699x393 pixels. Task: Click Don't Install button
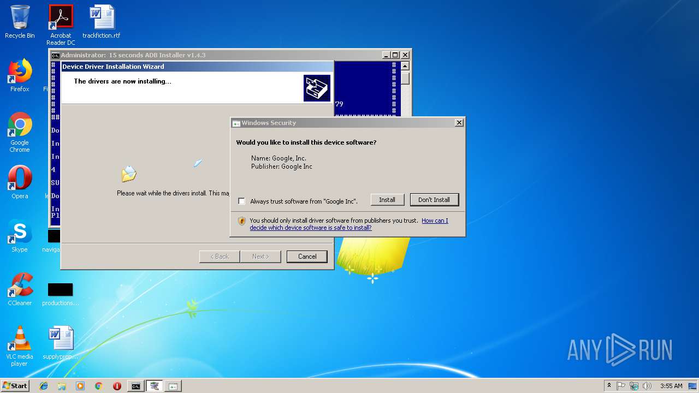[x=434, y=200]
